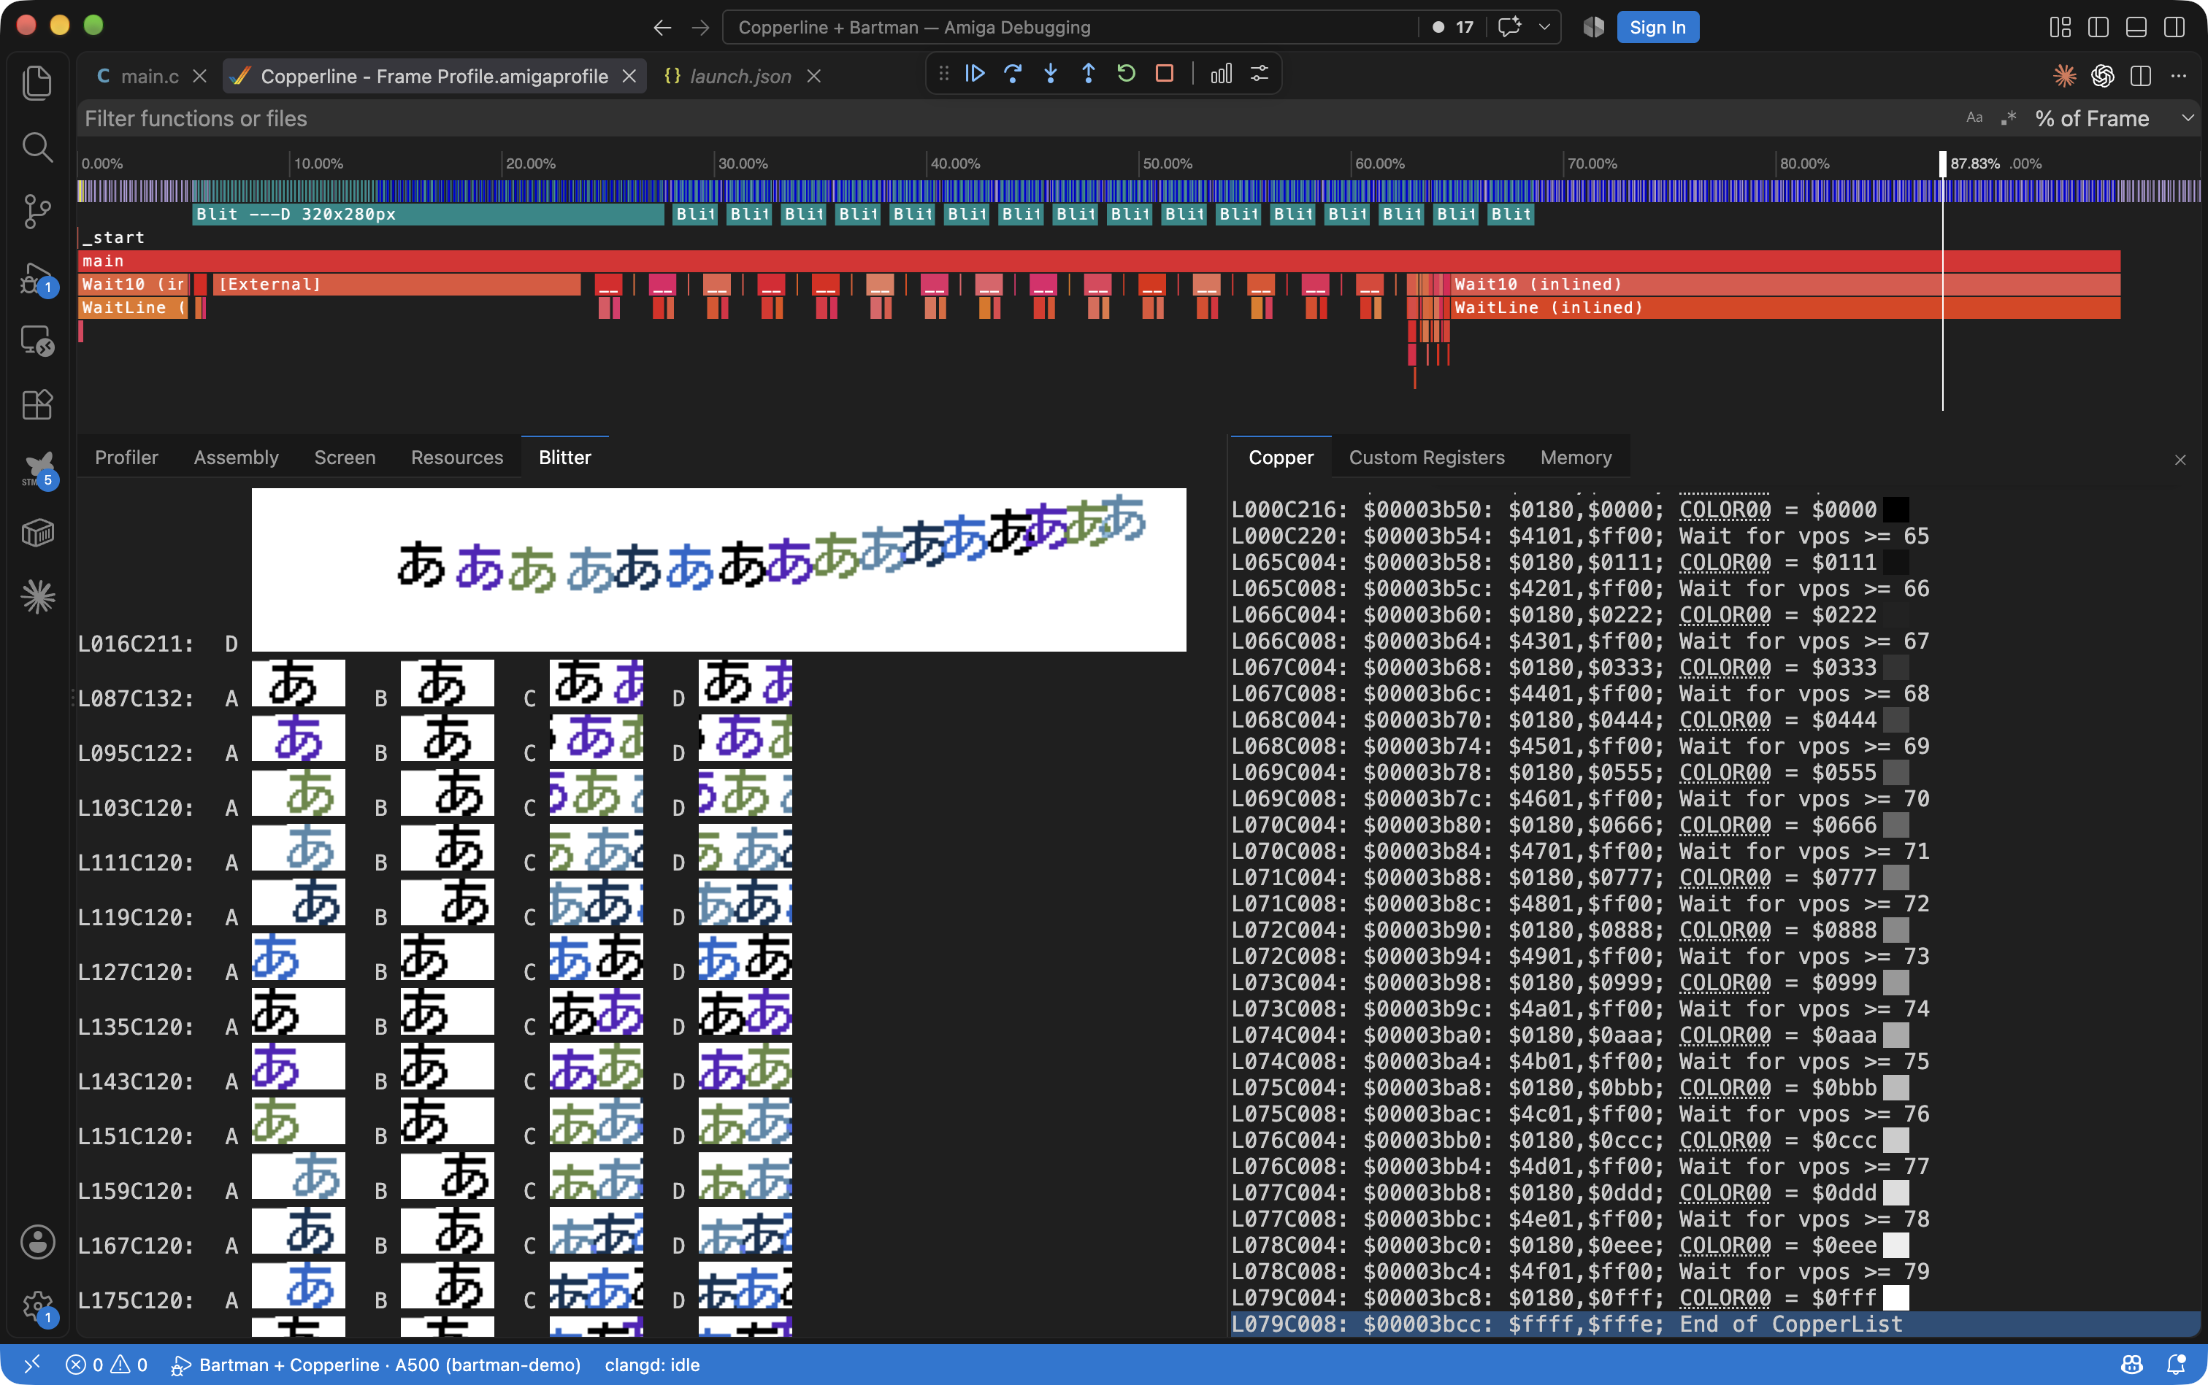The image size is (2208, 1385).
Task: Close the Copperline Frame Profile tab
Action: pyautogui.click(x=629, y=76)
